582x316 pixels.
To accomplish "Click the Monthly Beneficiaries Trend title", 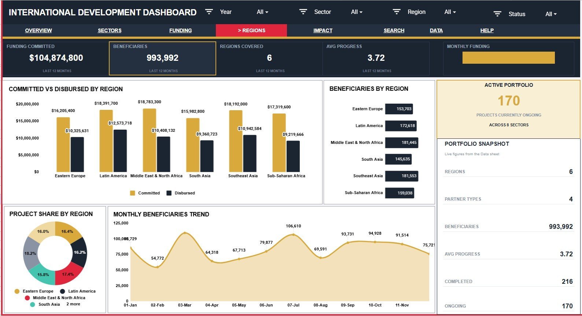I will pos(161,214).
